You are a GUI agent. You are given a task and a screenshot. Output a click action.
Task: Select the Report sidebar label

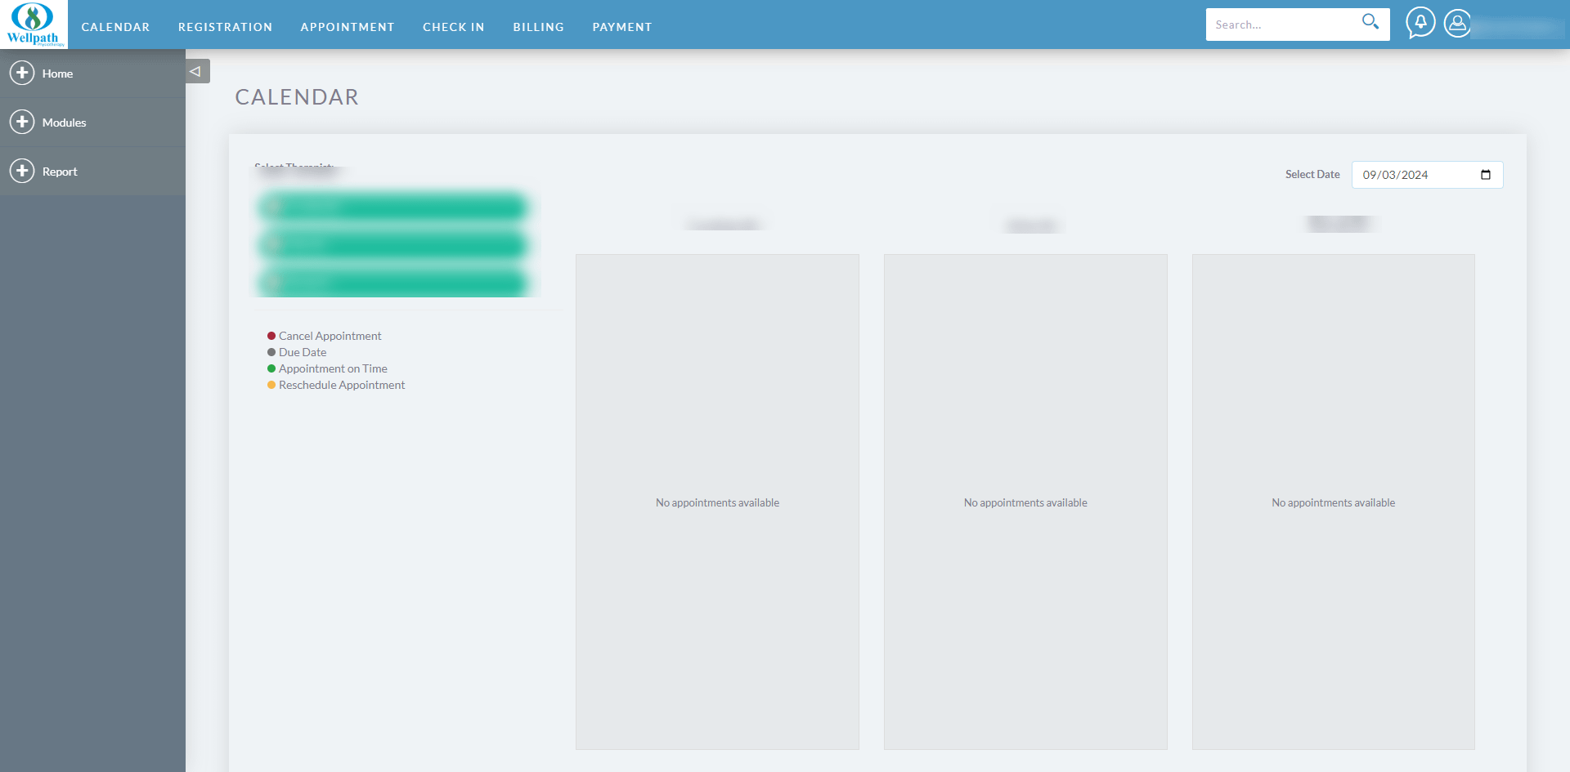60,172
